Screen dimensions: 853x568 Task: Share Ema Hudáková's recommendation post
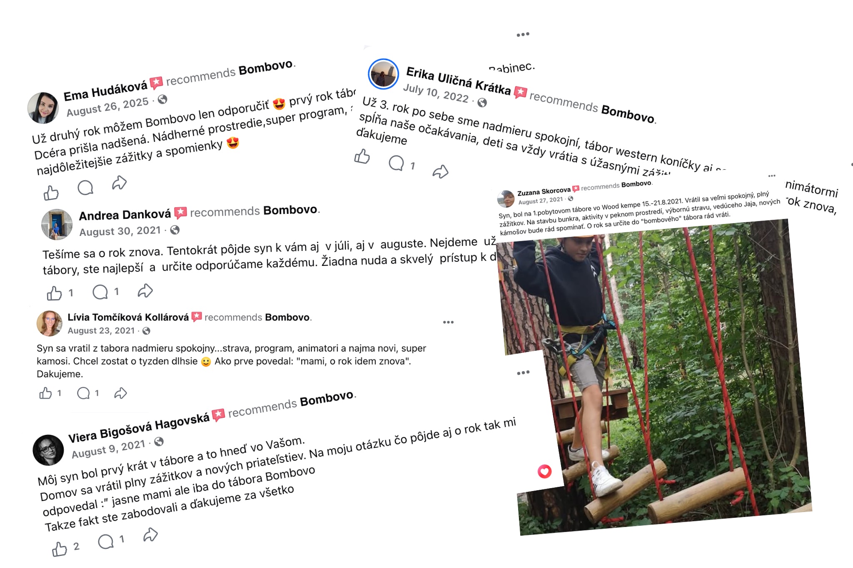pos(119,183)
